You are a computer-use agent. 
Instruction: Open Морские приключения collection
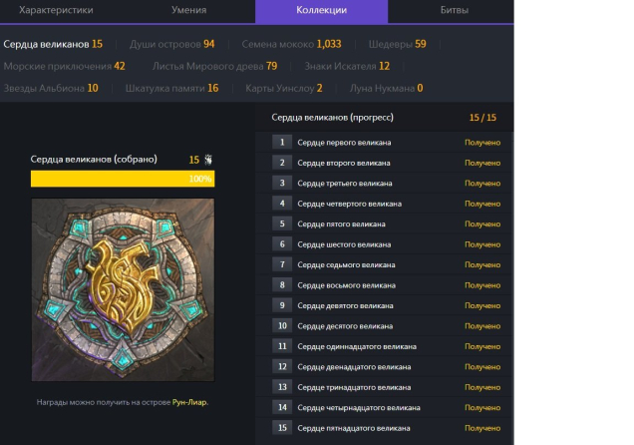tap(64, 66)
